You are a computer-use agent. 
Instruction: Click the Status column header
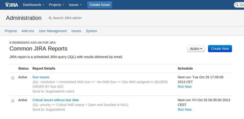23,68
